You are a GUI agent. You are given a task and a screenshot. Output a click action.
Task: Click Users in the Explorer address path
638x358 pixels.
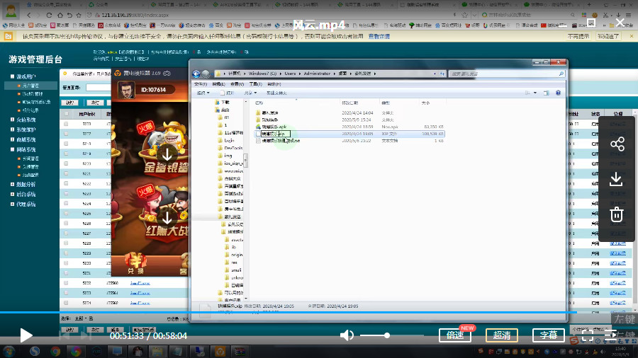click(x=290, y=74)
